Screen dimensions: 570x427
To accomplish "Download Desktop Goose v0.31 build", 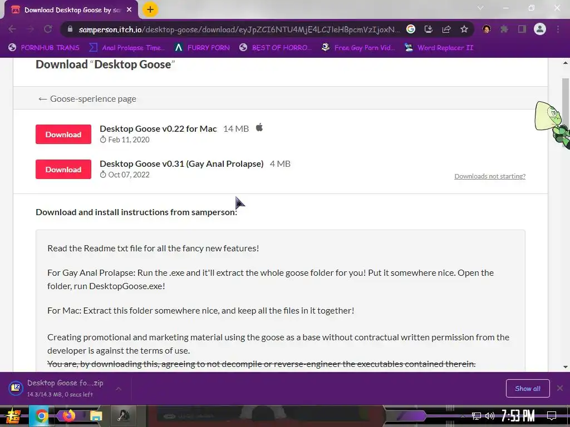I will point(63,169).
